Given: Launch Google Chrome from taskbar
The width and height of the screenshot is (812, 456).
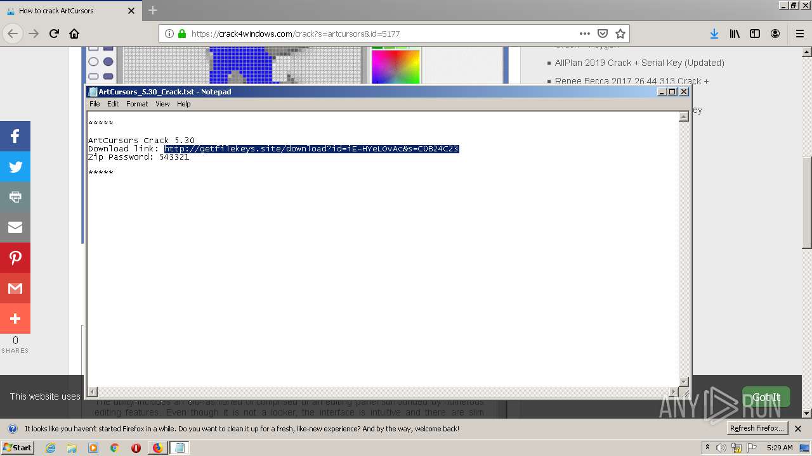Looking at the screenshot, I should 115,448.
